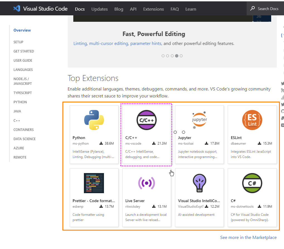Expand the NODE.JS / JAVASCRIPT section
The image size is (284, 249).
[x=23, y=81]
